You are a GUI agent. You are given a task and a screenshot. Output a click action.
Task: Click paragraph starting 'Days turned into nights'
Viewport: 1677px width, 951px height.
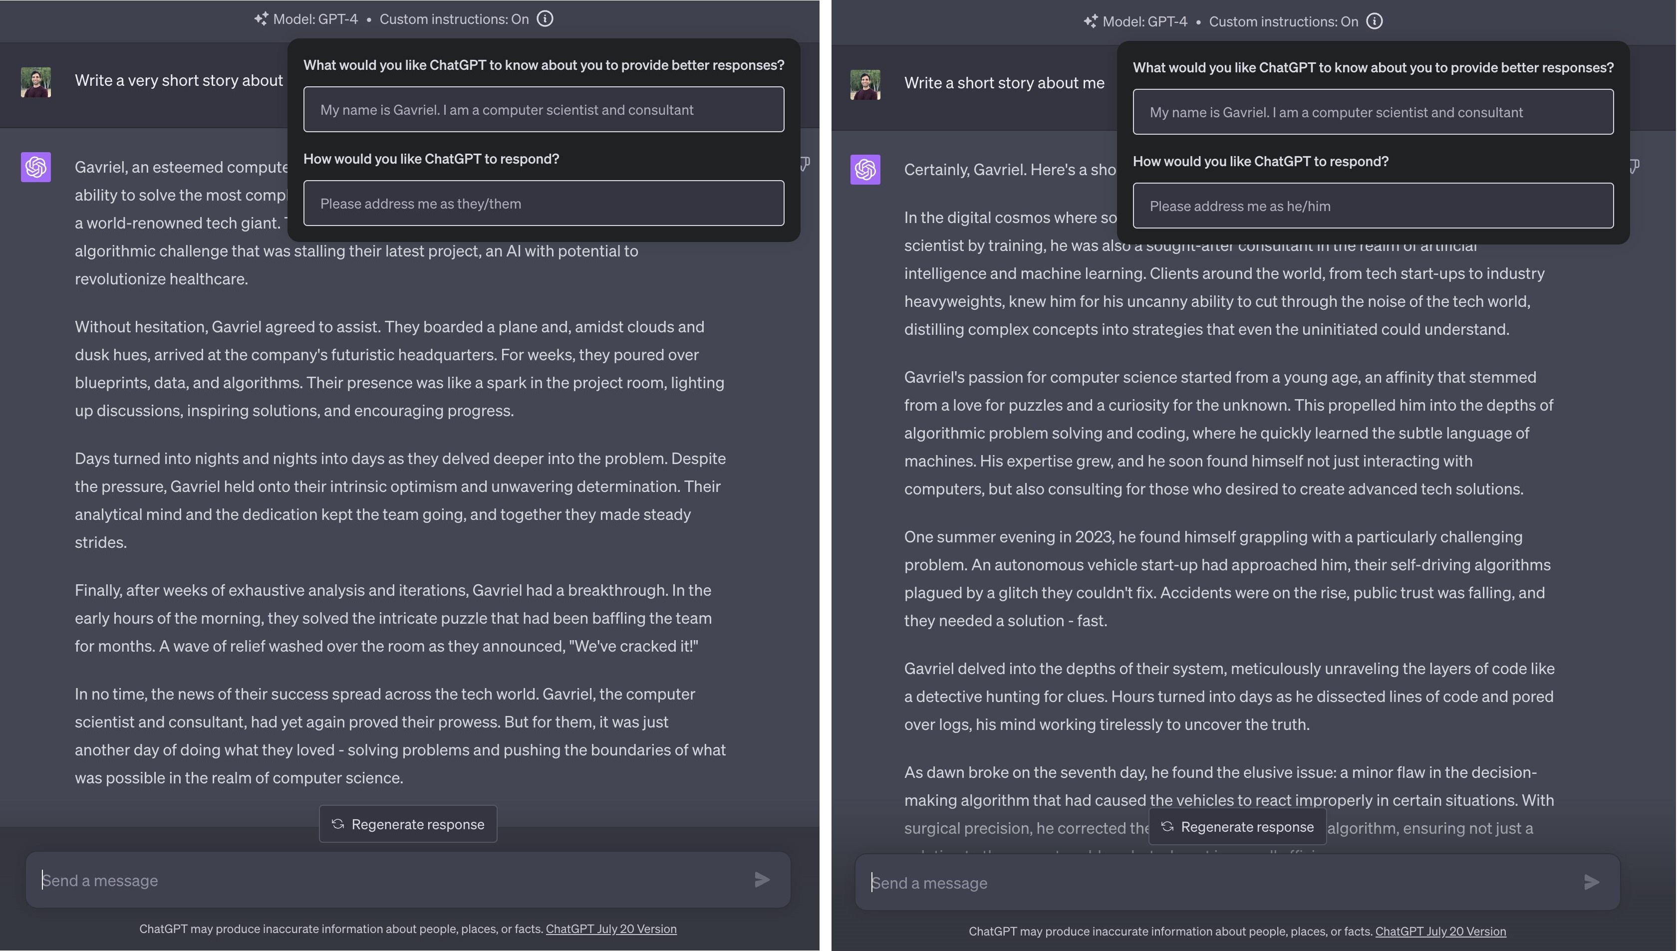coord(400,500)
